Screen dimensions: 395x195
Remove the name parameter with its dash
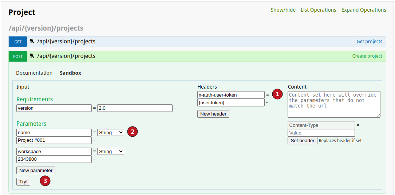click(x=94, y=140)
